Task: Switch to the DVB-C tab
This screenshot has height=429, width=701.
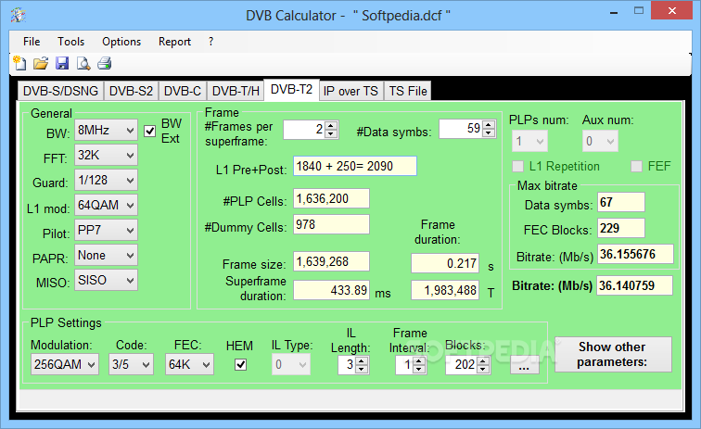Action: [183, 91]
